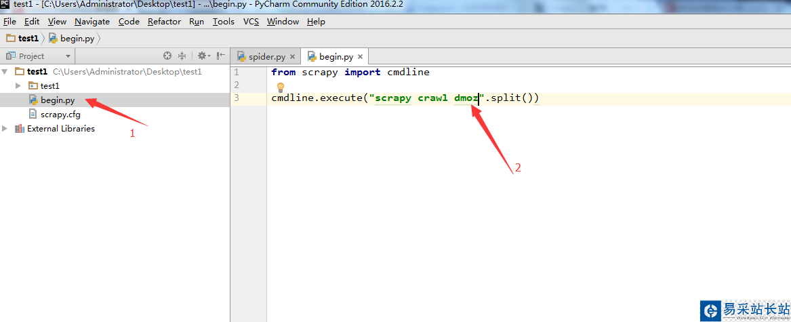Open the Code menu

point(129,21)
